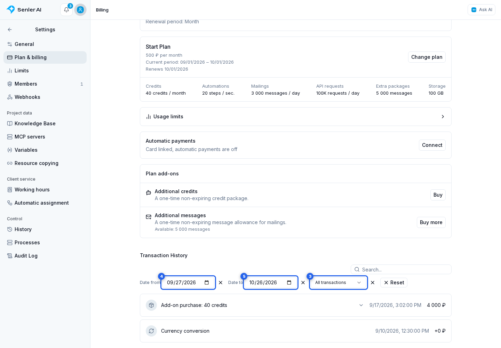Screen dimensions: 501x348
Task: Open the Audit Log
Action: (x=45, y=256)
